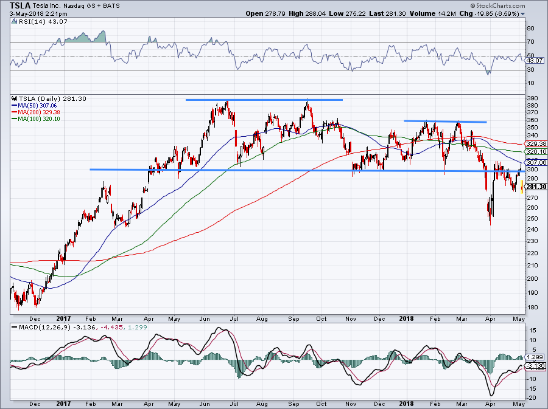Click the Nasdaq GS + BATS exchange label

(x=91, y=6)
